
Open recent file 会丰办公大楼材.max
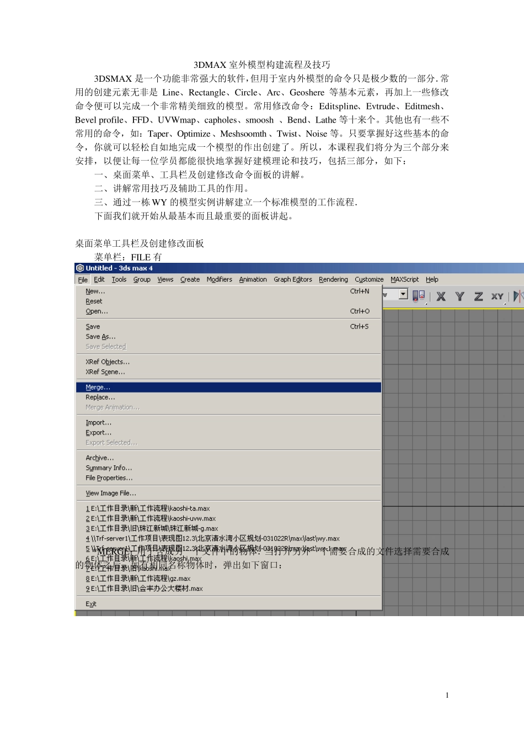coord(228,589)
